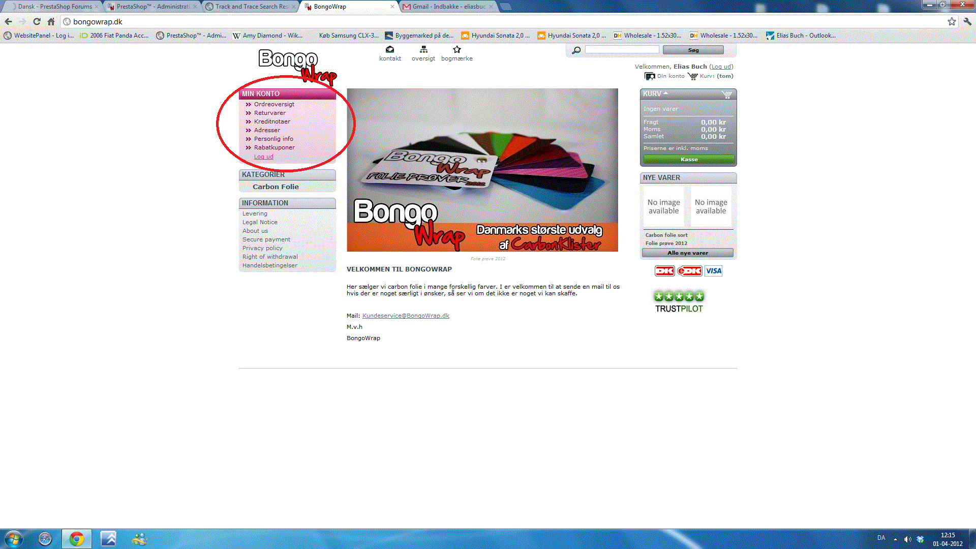This screenshot has height=549, width=976.
Task: Open Windows Start button
Action: [14, 539]
